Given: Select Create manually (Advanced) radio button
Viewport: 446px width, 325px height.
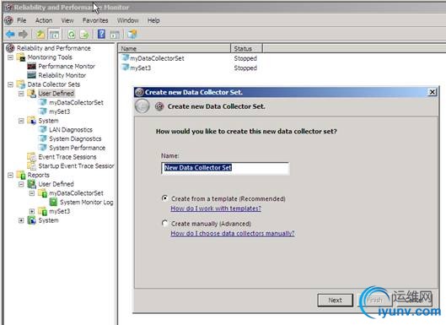Looking at the screenshot, I should (164, 223).
